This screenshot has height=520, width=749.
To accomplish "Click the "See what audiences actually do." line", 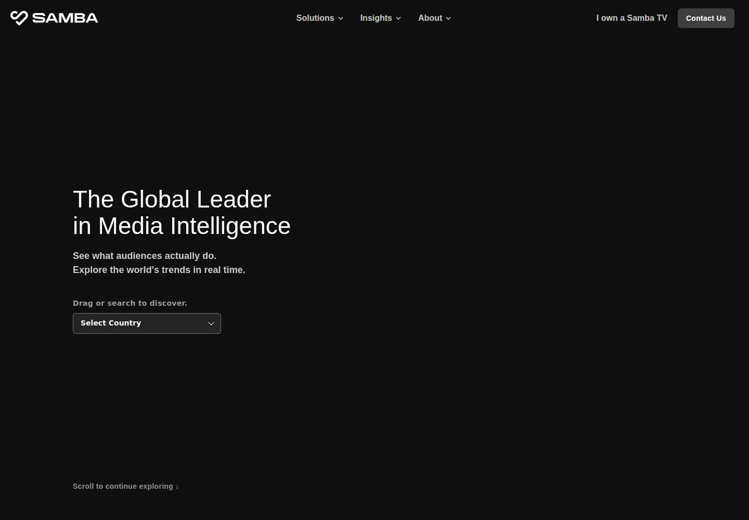I will (145, 256).
